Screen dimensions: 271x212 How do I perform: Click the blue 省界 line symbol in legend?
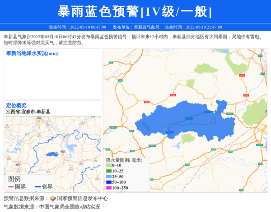click(37, 187)
